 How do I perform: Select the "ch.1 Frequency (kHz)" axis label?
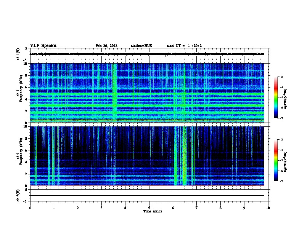(x=19, y=88)
